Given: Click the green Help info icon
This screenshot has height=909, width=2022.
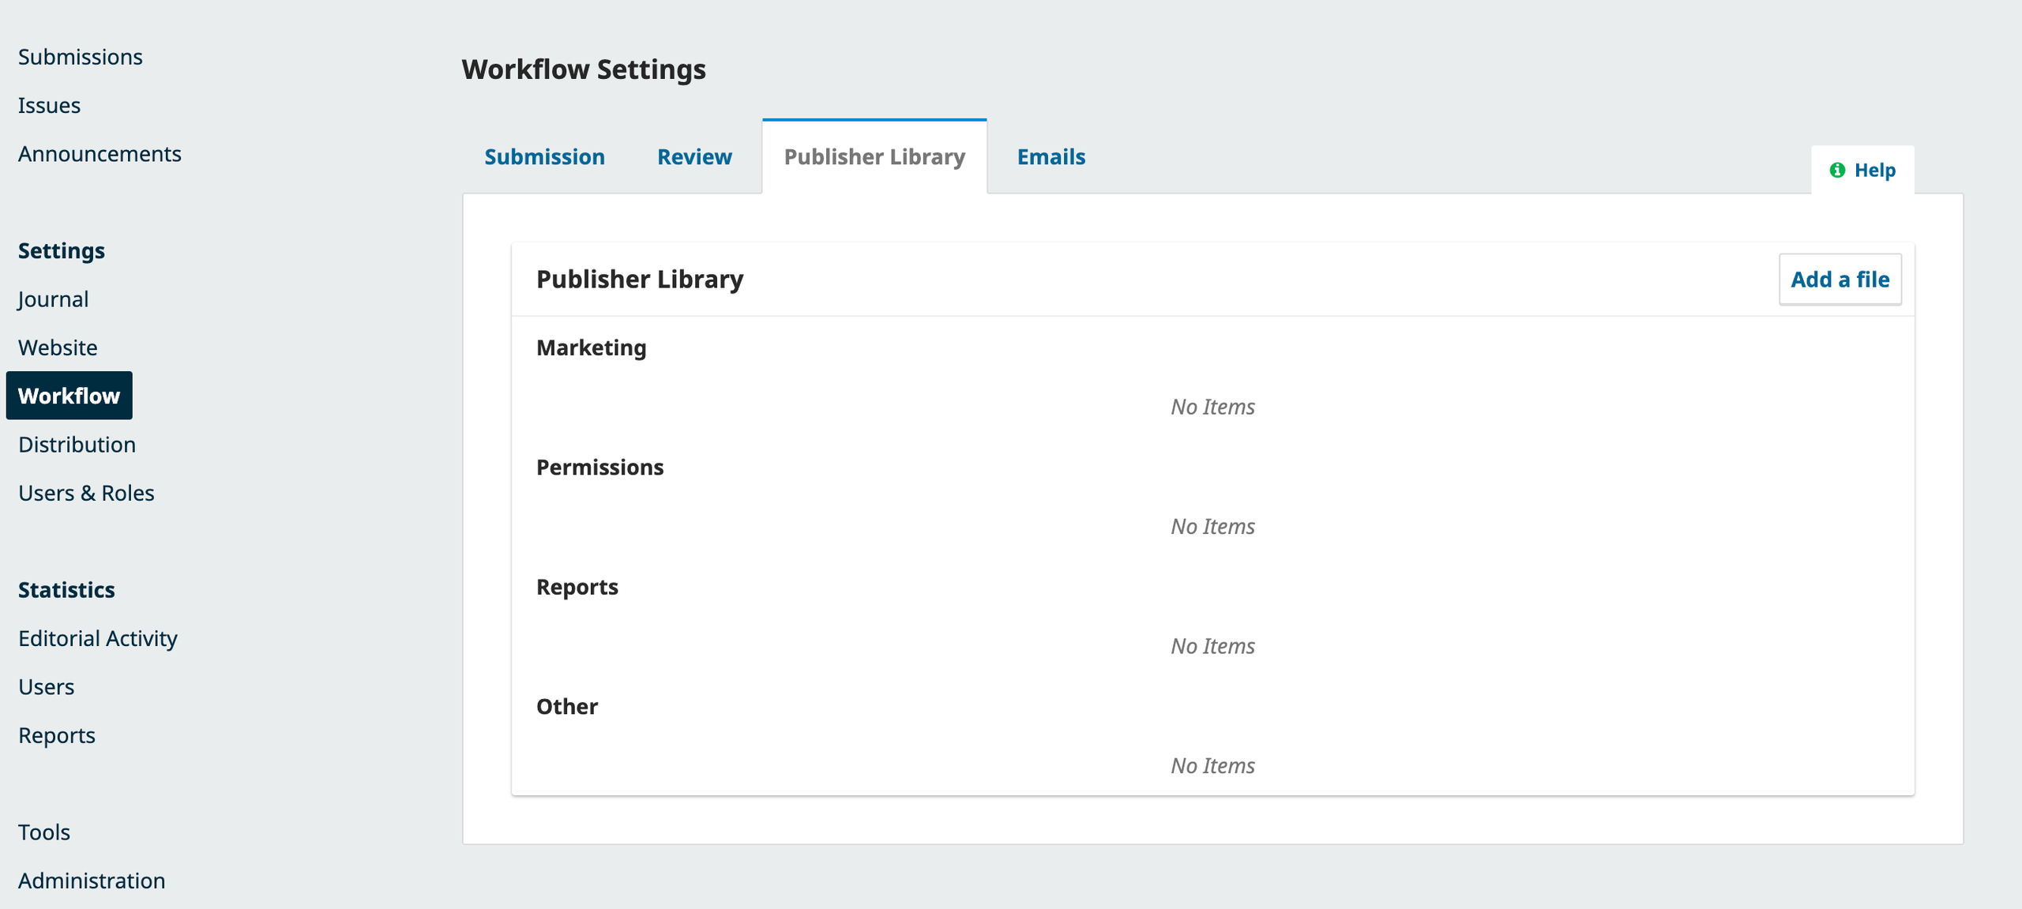Looking at the screenshot, I should (x=1837, y=170).
